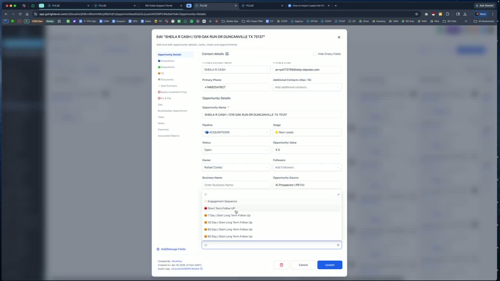Open the Payments section
The width and height of the screenshot is (500, 281).
[x=163, y=130]
